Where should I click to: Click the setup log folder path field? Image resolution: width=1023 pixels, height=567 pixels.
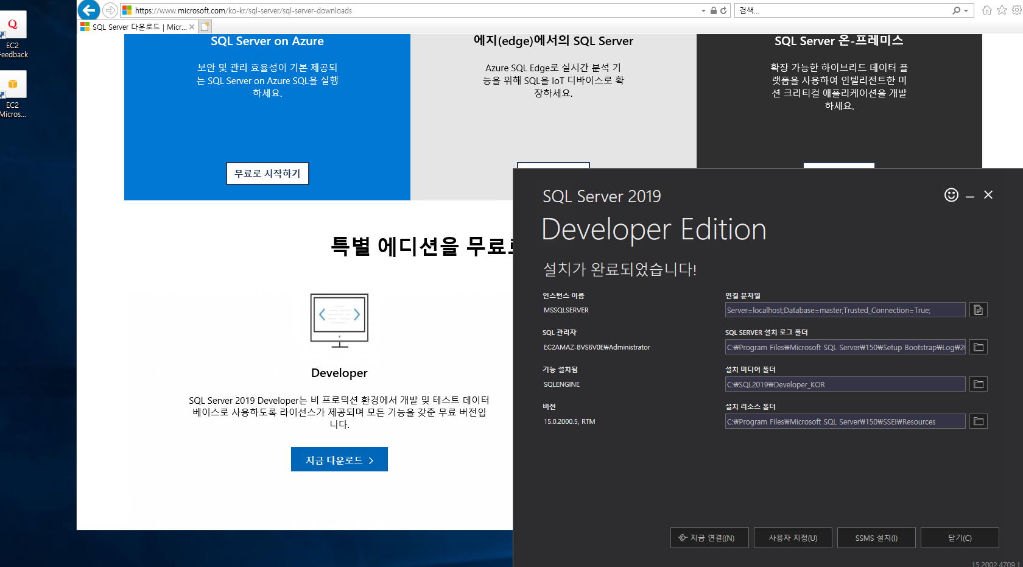[845, 347]
